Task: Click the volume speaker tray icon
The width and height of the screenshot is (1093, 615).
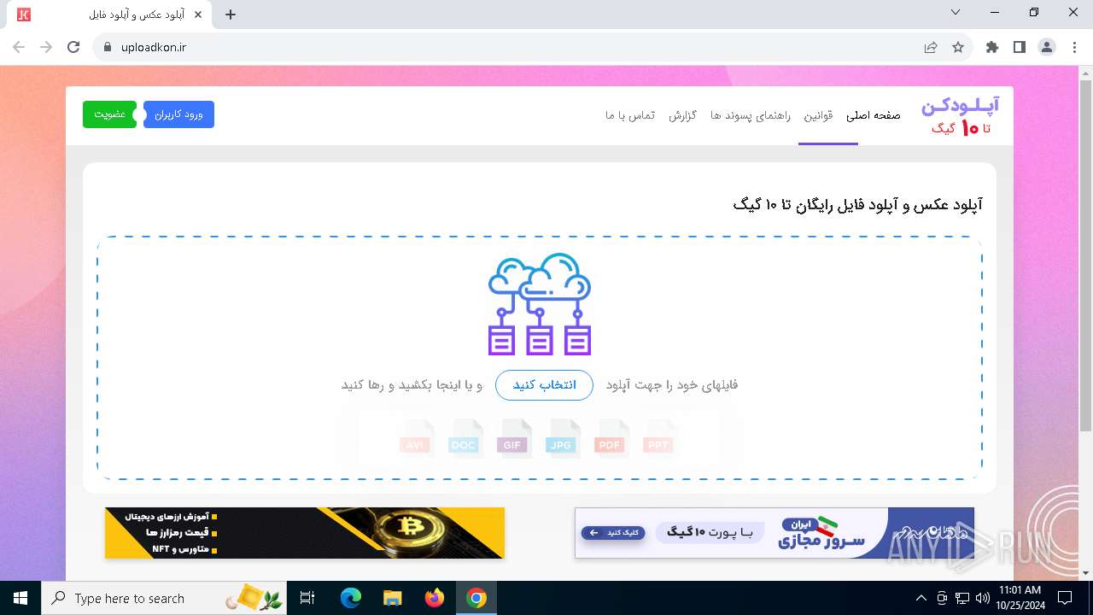Action: [982, 598]
